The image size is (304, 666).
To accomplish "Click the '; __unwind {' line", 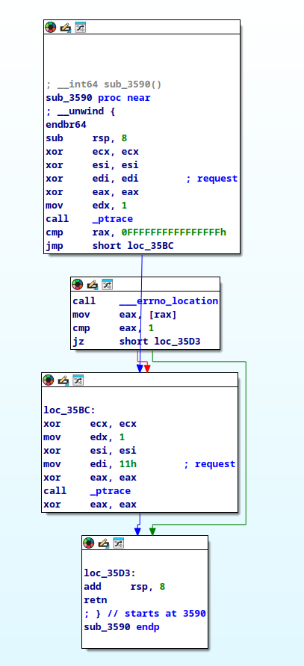I will coord(80,111).
